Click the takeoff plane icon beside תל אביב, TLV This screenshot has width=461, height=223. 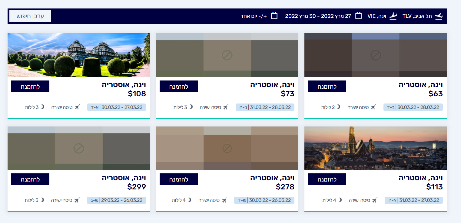pos(439,16)
